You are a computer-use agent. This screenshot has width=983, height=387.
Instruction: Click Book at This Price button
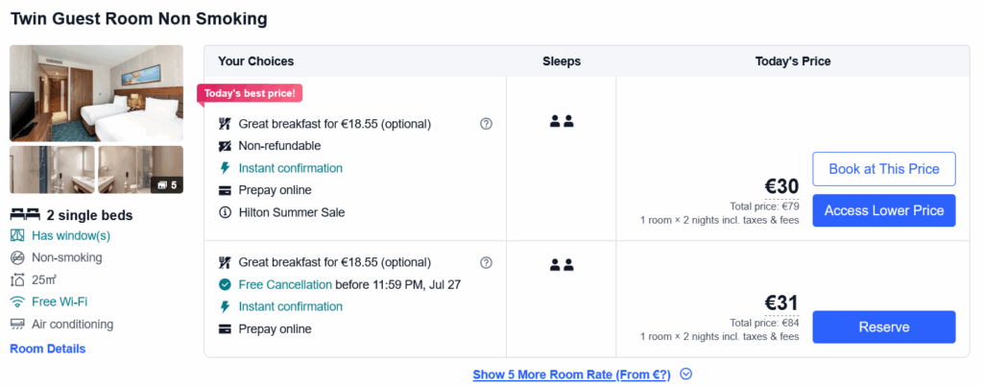click(x=884, y=169)
